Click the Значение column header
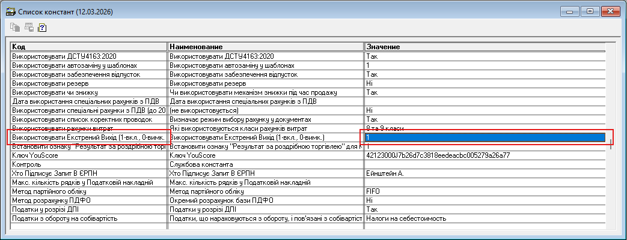Image resolution: width=627 pixels, height=240 pixels. coord(484,47)
